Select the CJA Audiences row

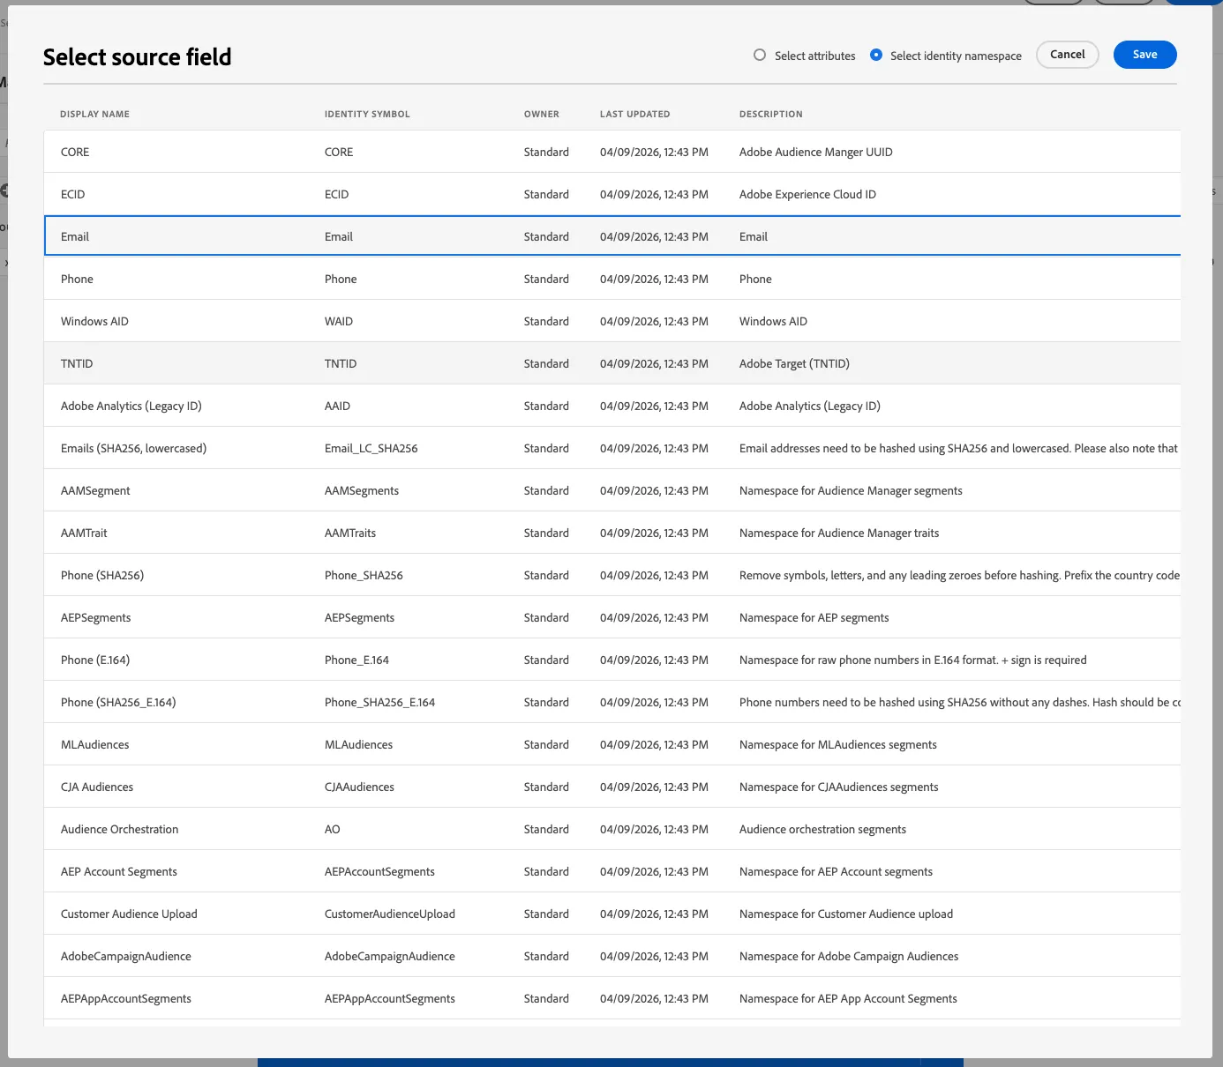click(x=612, y=787)
